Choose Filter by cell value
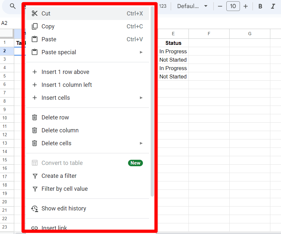The image size is (281, 234). point(65,188)
